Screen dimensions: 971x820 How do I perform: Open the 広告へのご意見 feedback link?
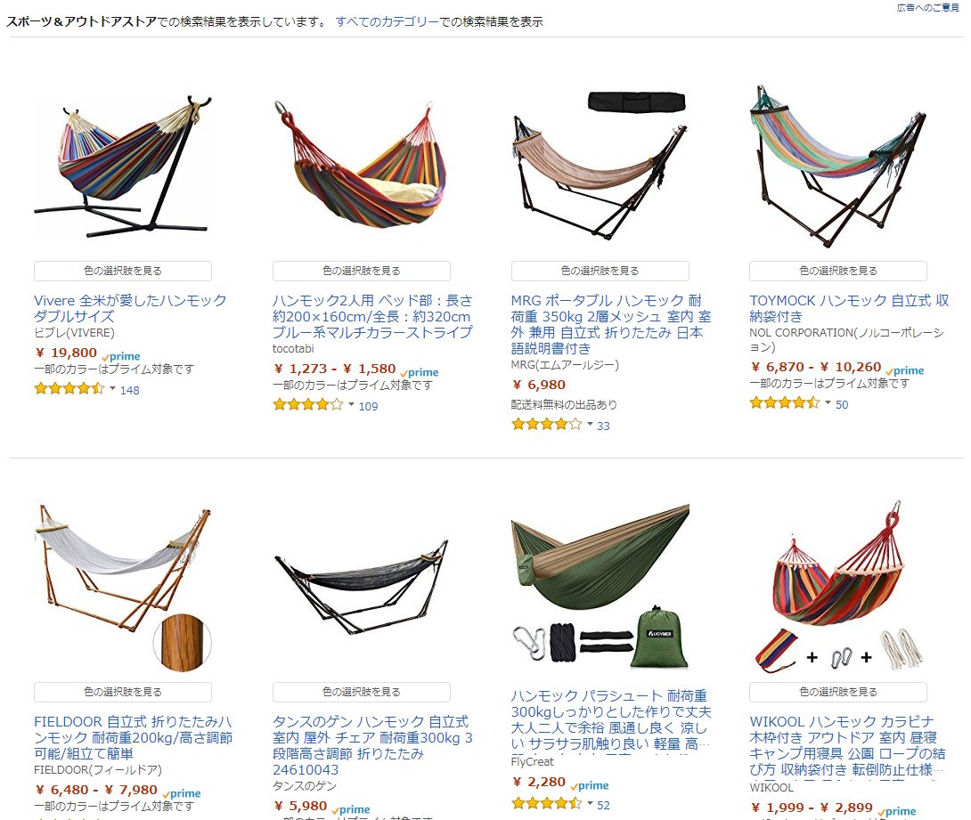[927, 7]
